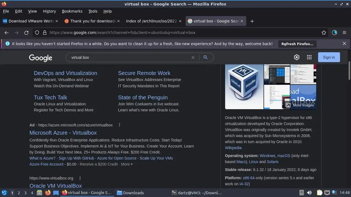Open the Help menu
Viewport: 351px width, 197px height.
pos(107,11)
